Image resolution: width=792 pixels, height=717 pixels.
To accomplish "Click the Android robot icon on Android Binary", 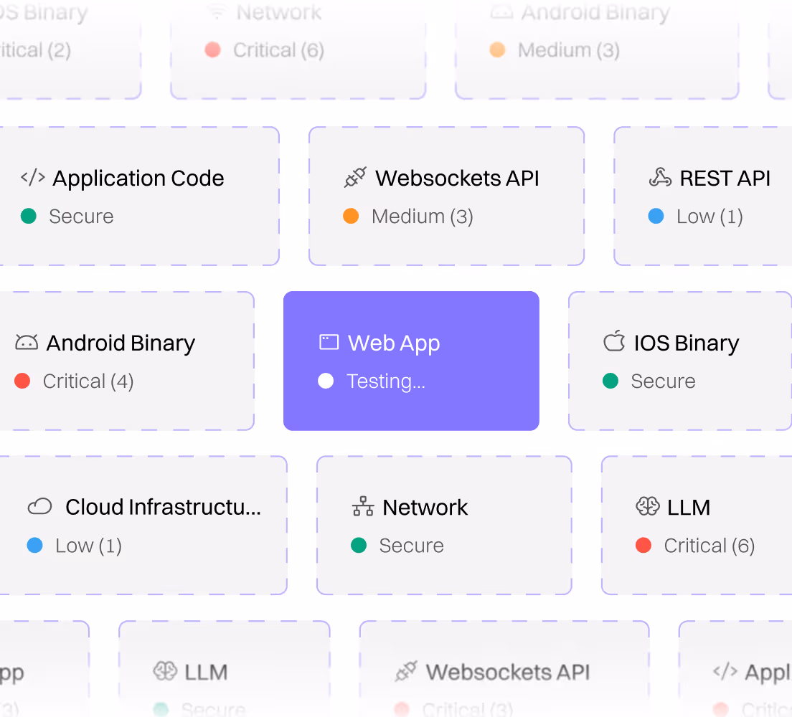I will (x=24, y=343).
